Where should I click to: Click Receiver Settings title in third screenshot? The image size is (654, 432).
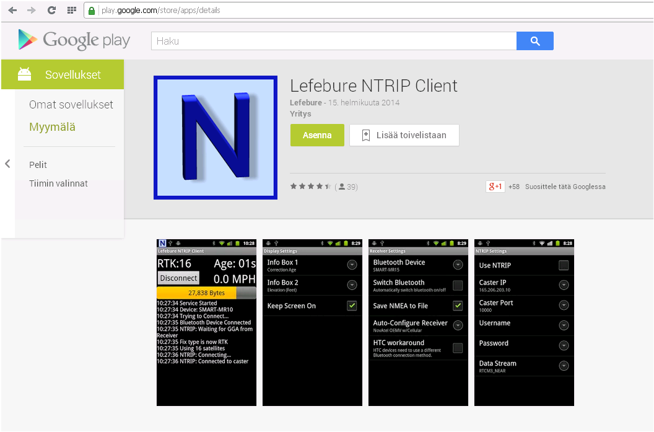(388, 251)
